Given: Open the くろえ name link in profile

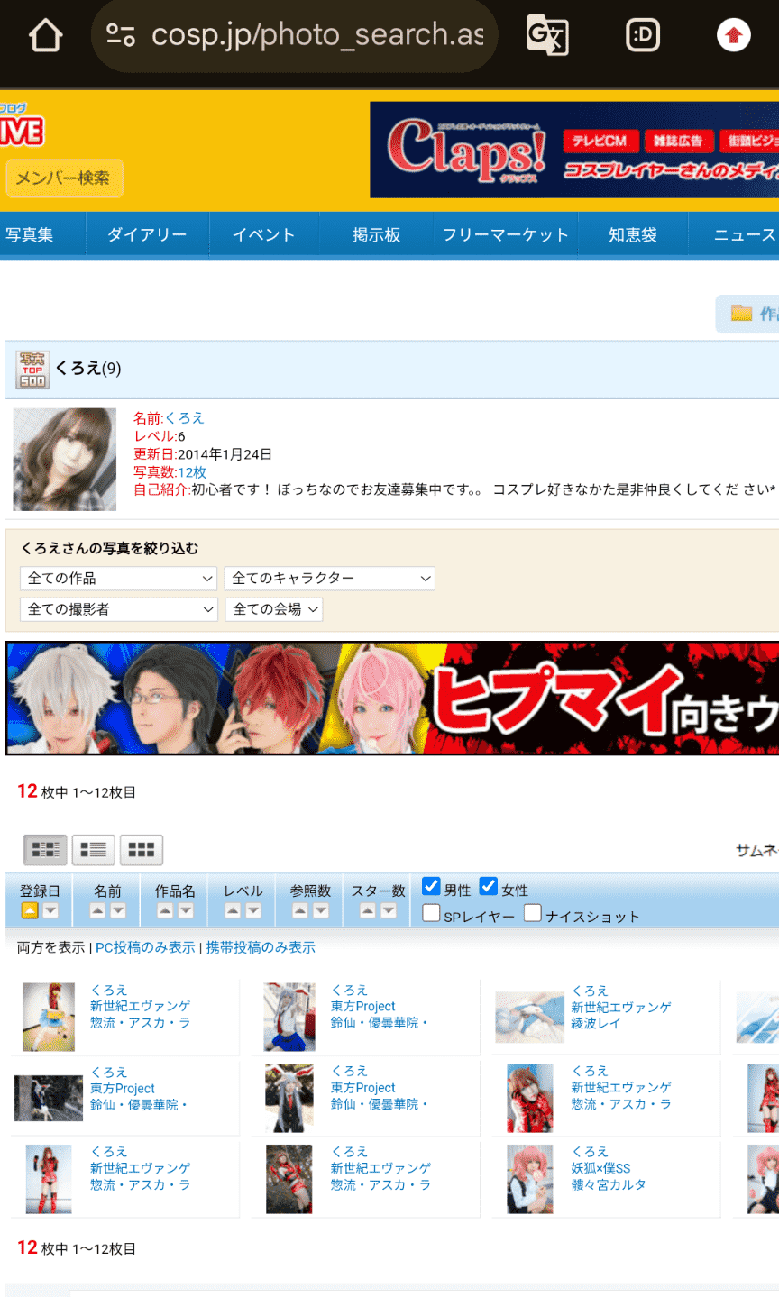Looking at the screenshot, I should coord(185,418).
